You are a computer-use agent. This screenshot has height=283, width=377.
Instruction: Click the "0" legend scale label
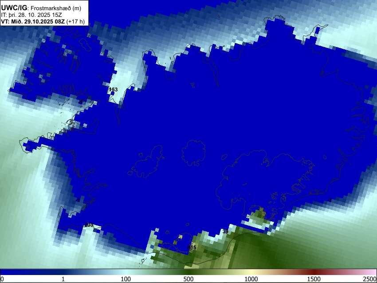[x=2, y=279]
